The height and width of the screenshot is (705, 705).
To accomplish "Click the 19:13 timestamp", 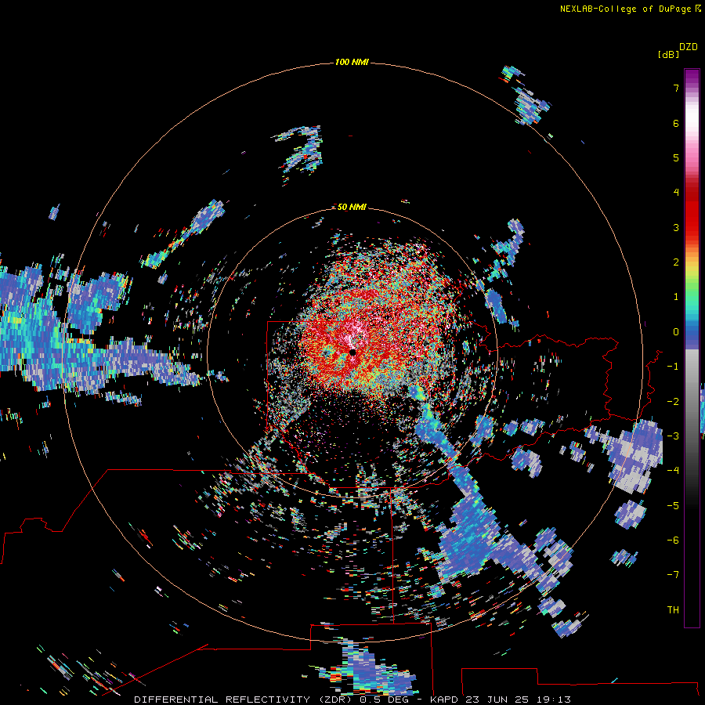I will (554, 700).
